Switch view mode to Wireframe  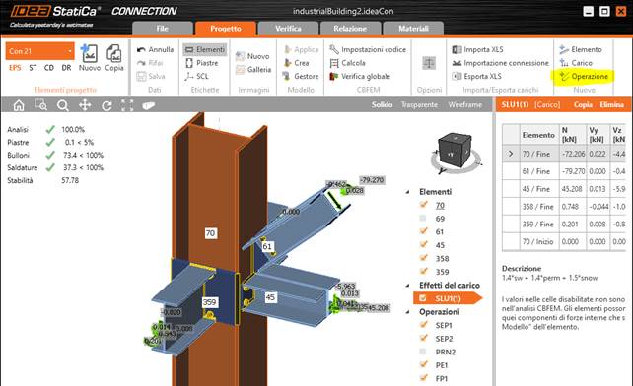464,104
